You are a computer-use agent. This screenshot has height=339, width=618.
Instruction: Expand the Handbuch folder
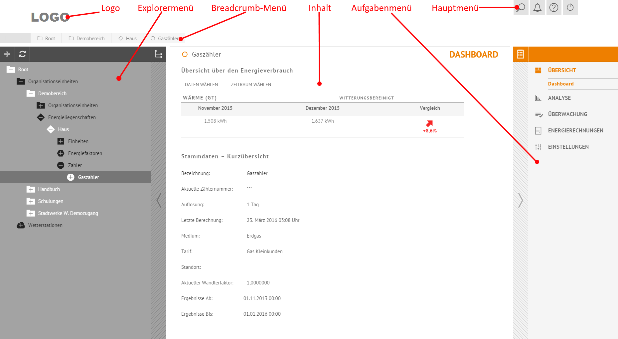coord(31,189)
